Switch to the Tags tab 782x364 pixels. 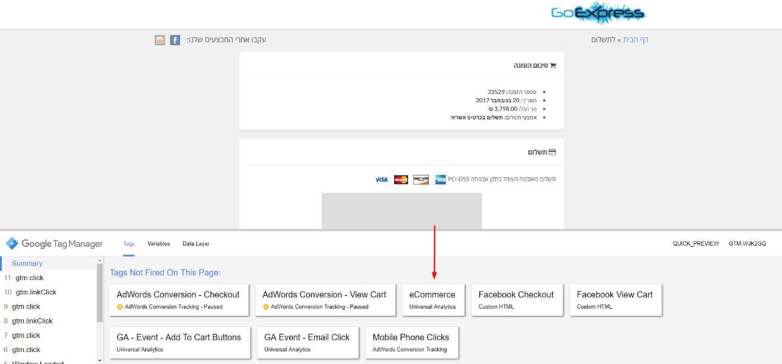click(129, 244)
